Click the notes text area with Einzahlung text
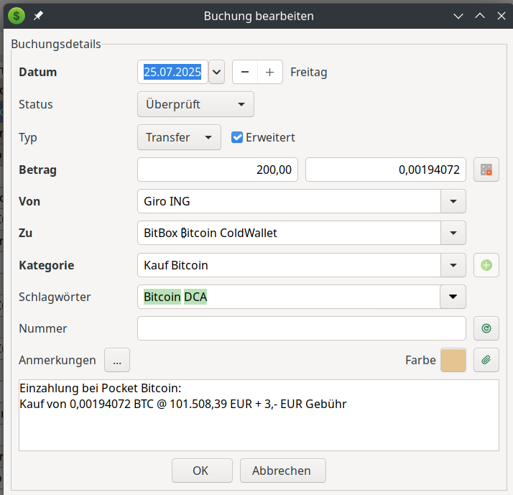Viewport: 513px width, 495px height. click(259, 415)
